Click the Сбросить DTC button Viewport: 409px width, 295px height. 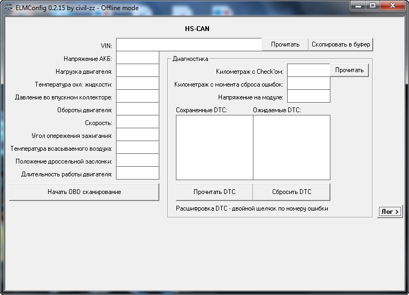point(291,192)
